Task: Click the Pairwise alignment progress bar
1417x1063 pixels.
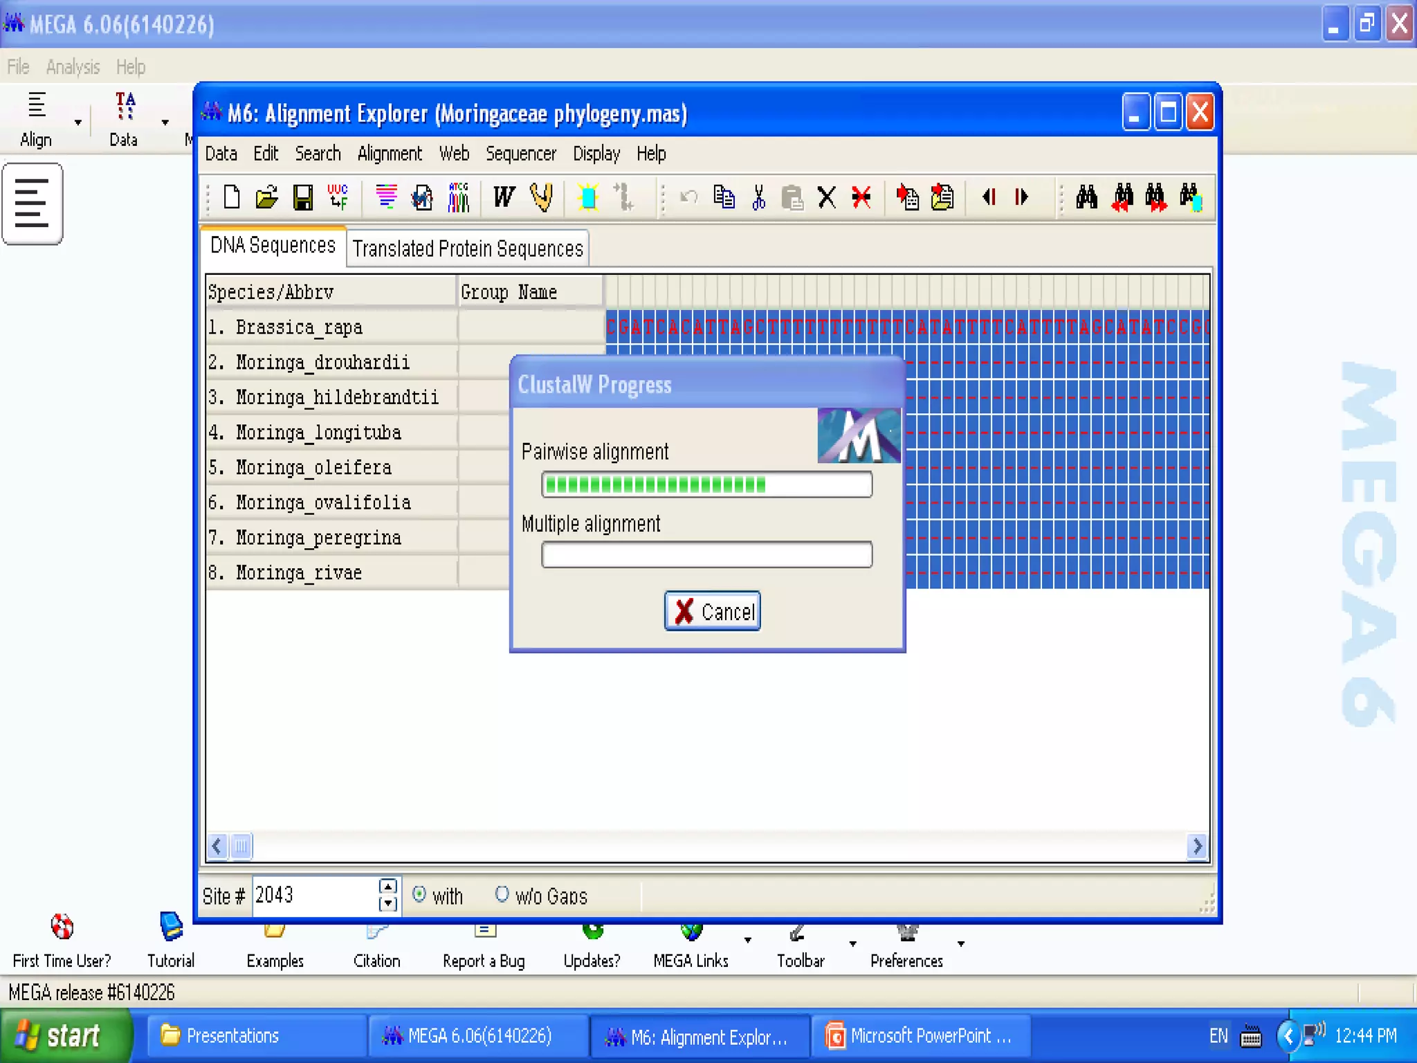Action: pyautogui.click(x=706, y=484)
